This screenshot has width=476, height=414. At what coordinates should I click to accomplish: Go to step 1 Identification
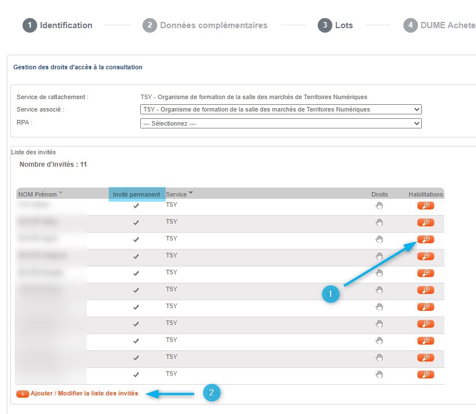click(57, 25)
